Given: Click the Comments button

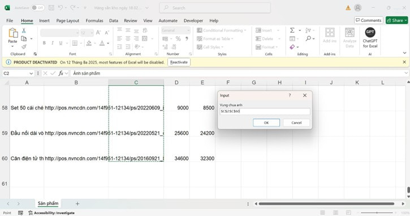Looking at the screenshot, I should pos(369,20).
